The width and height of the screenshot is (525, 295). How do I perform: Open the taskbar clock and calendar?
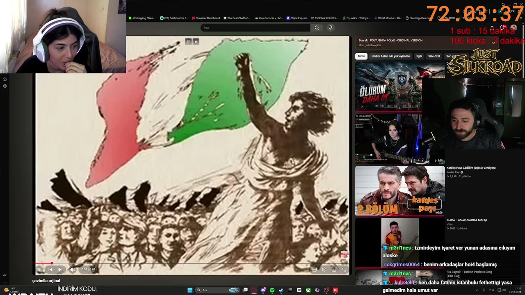[x=515, y=290]
